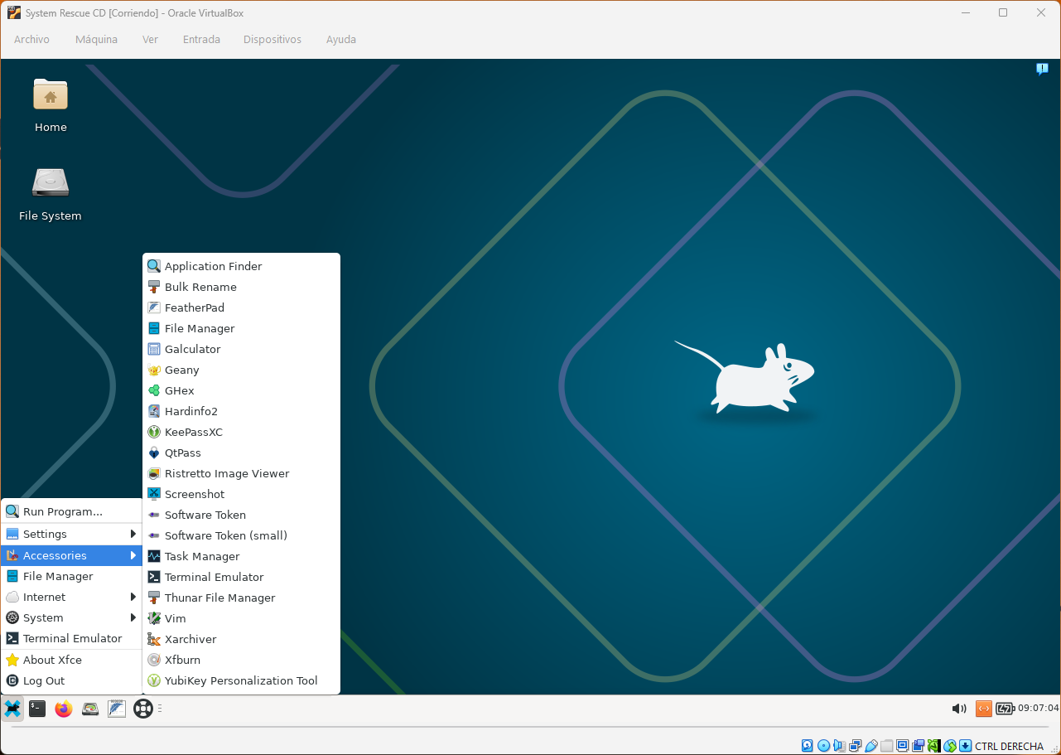Viewport: 1061px width, 755px height.
Task: Open the Home desktop folder icon
Action: (x=51, y=104)
